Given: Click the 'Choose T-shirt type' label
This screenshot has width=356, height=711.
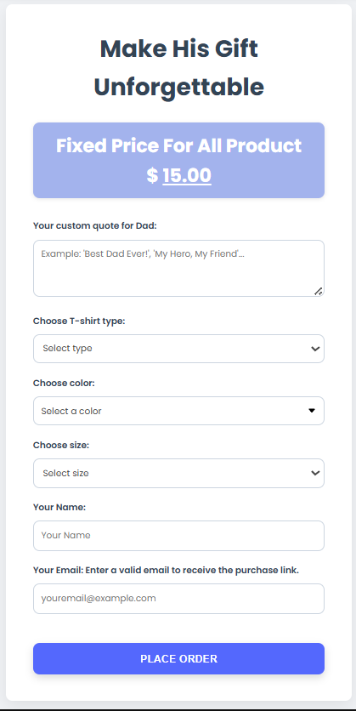Looking at the screenshot, I should tap(79, 321).
